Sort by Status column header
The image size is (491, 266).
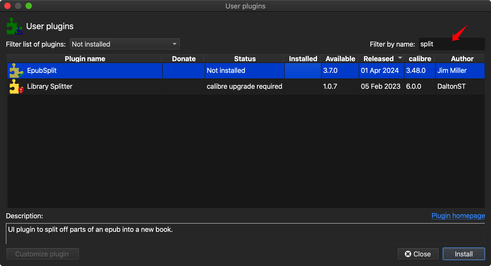(x=244, y=59)
